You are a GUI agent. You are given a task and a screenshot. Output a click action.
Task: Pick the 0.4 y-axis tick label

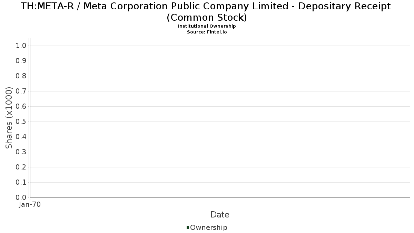click(x=21, y=137)
